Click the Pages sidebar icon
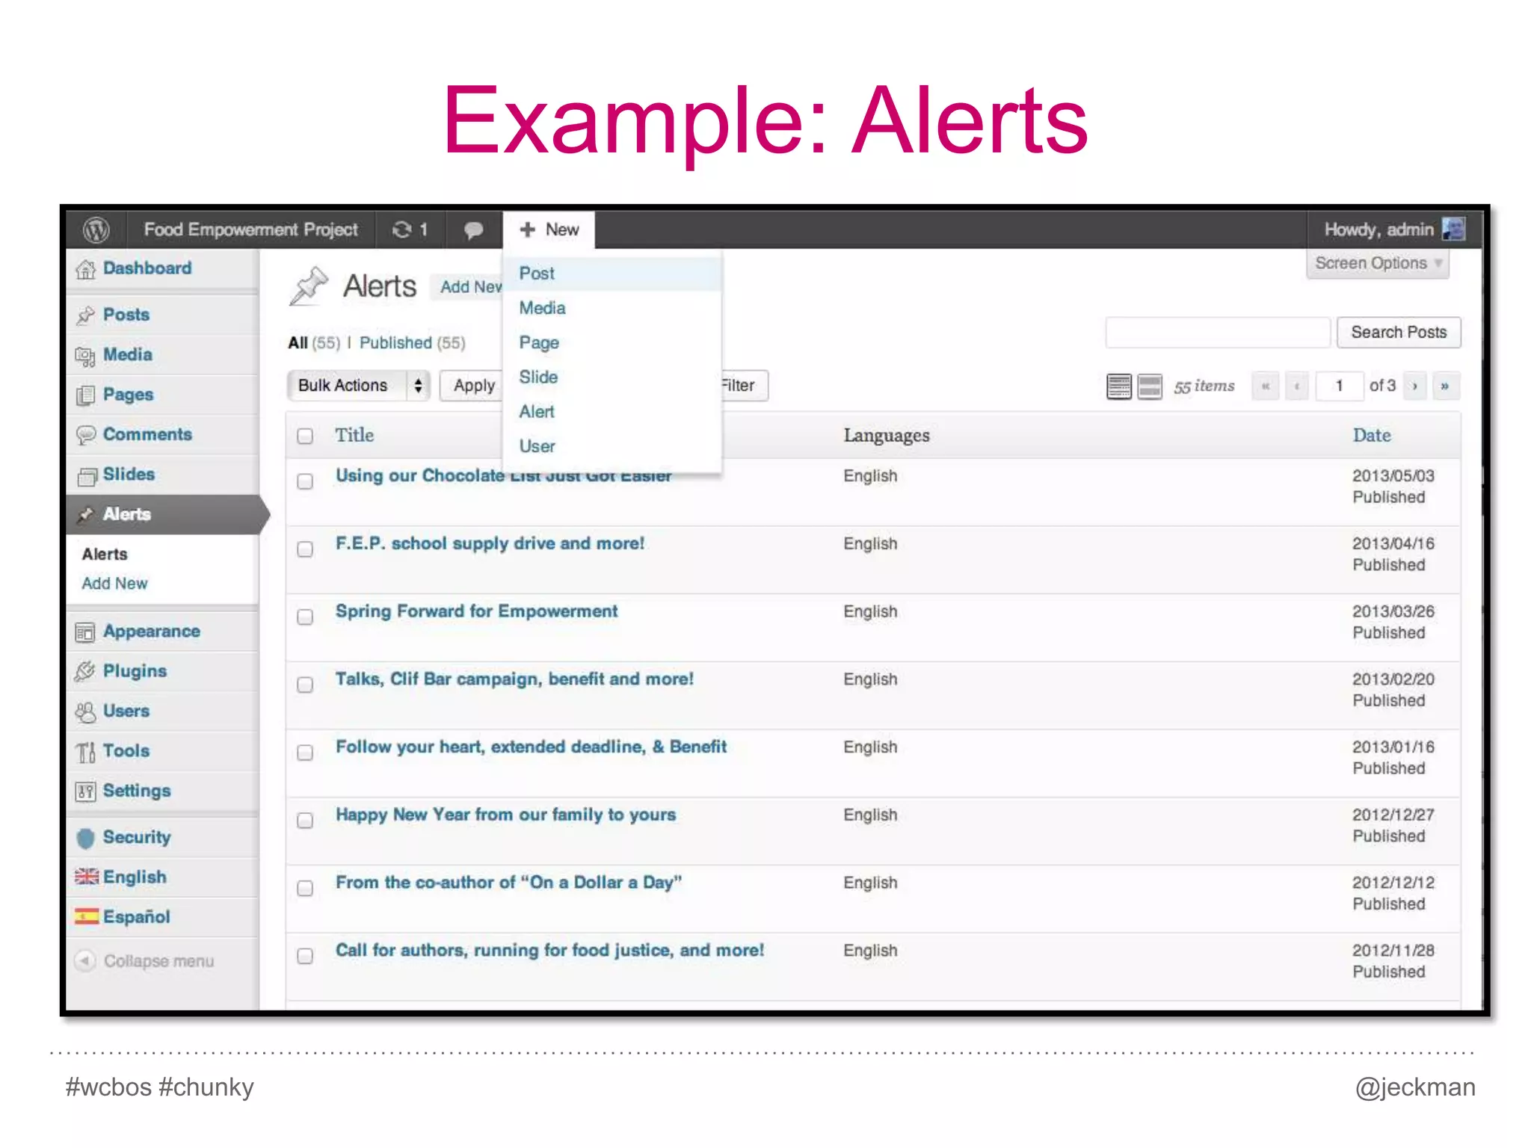The width and height of the screenshot is (1531, 1148). pyautogui.click(x=85, y=395)
